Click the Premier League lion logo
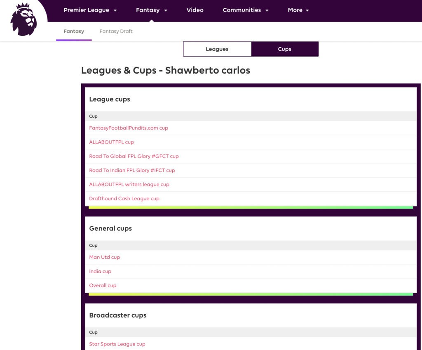422x350 pixels. pyautogui.click(x=23, y=19)
